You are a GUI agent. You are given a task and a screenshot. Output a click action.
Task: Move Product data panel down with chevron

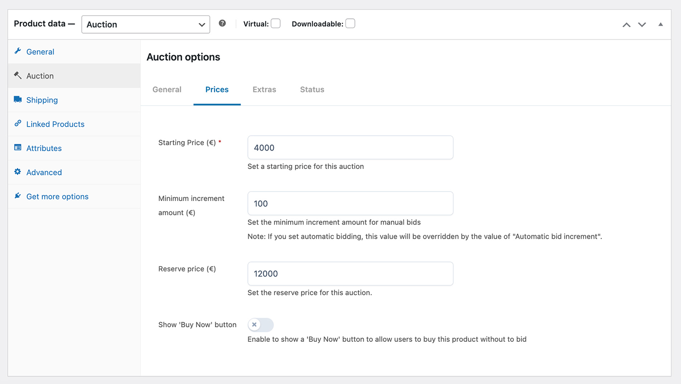[642, 25]
